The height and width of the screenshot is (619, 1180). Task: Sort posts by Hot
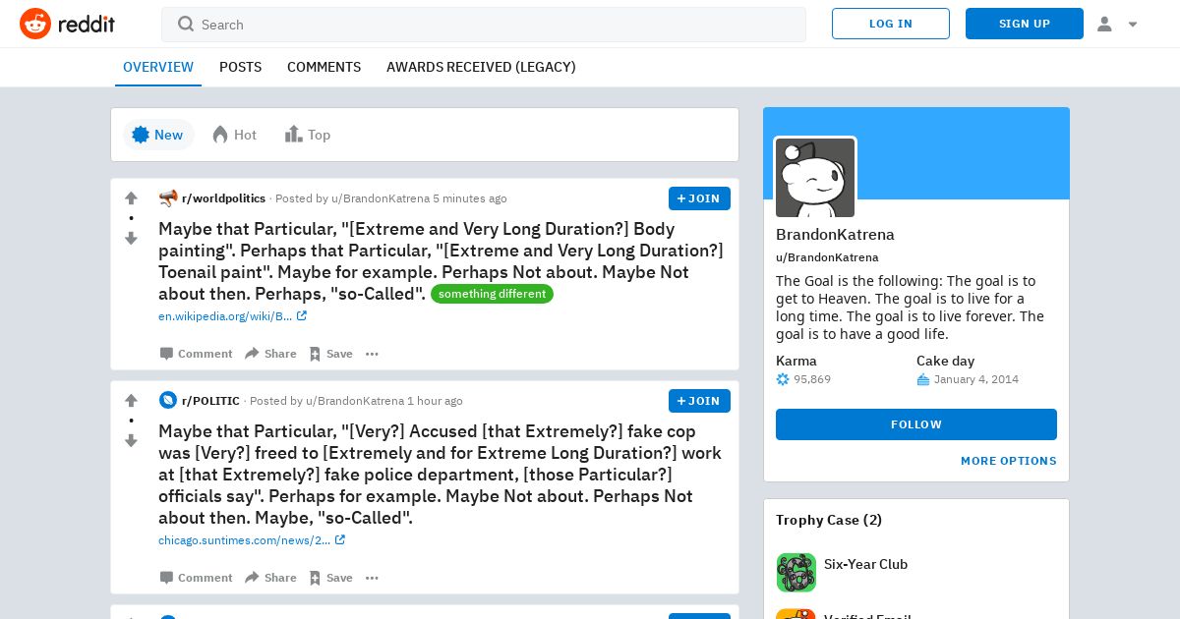pos(235,135)
